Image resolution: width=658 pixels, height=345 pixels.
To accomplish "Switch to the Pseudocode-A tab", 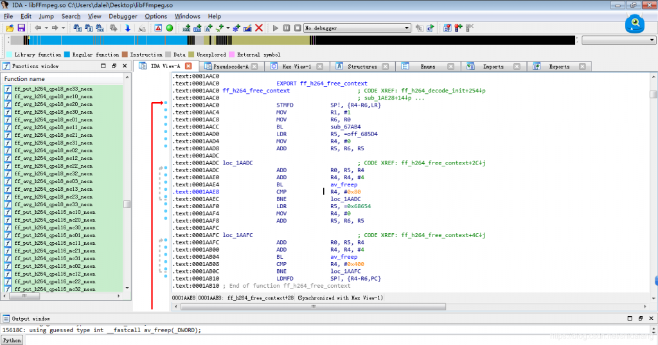I will coord(230,66).
